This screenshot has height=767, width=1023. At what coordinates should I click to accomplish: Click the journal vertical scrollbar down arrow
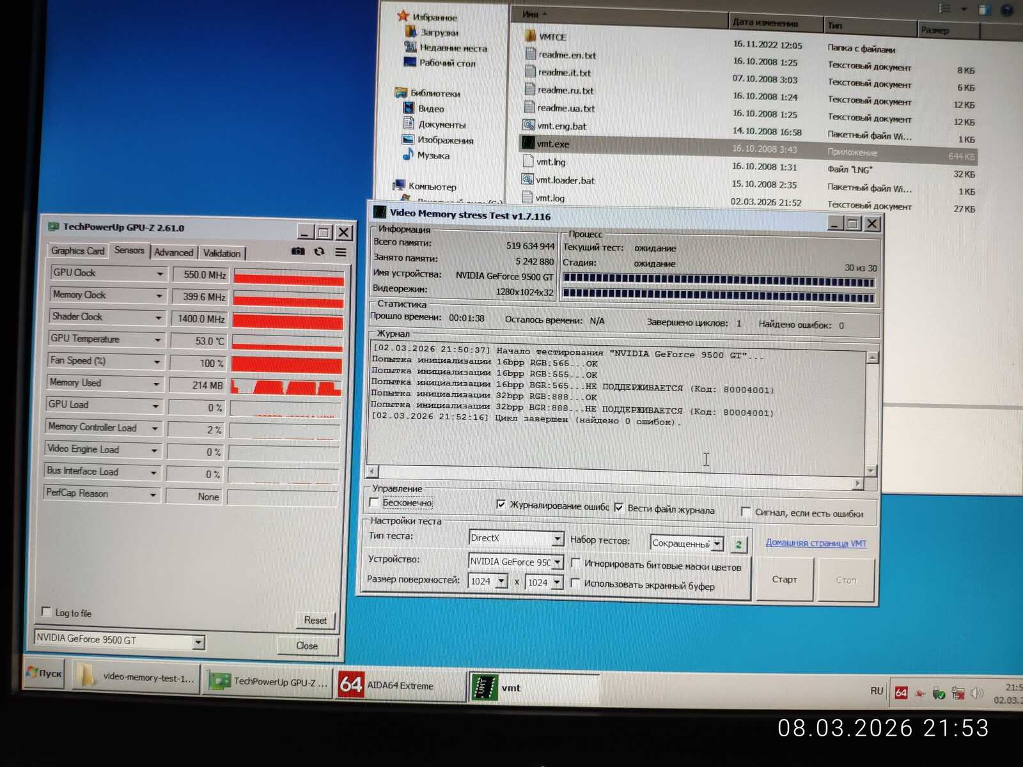click(871, 470)
